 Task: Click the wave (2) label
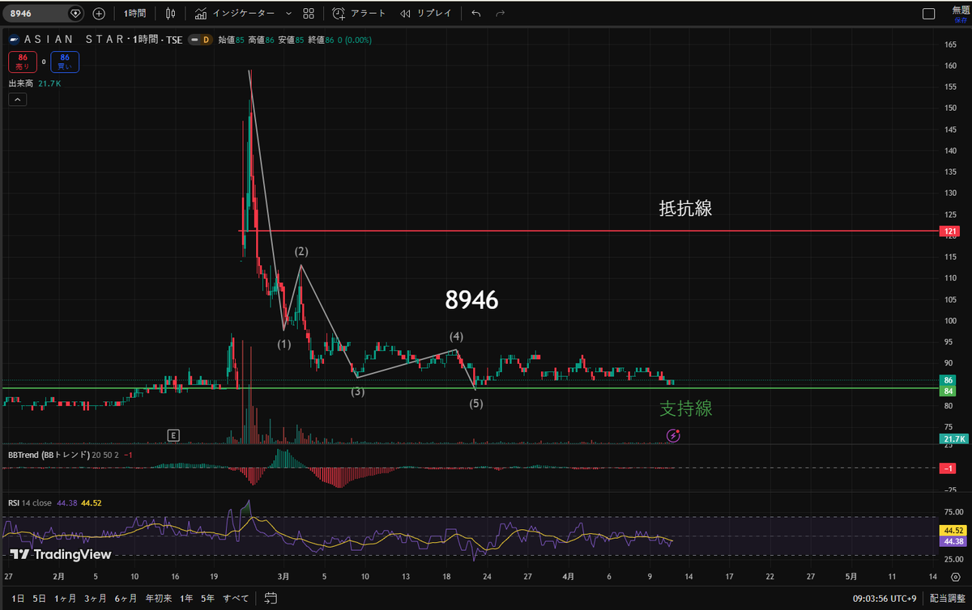pos(301,252)
